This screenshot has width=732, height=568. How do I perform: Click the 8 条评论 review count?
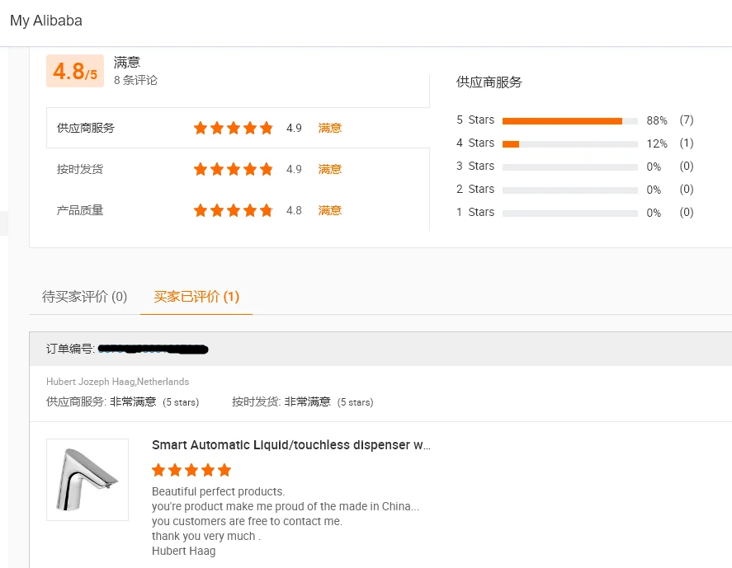point(135,80)
